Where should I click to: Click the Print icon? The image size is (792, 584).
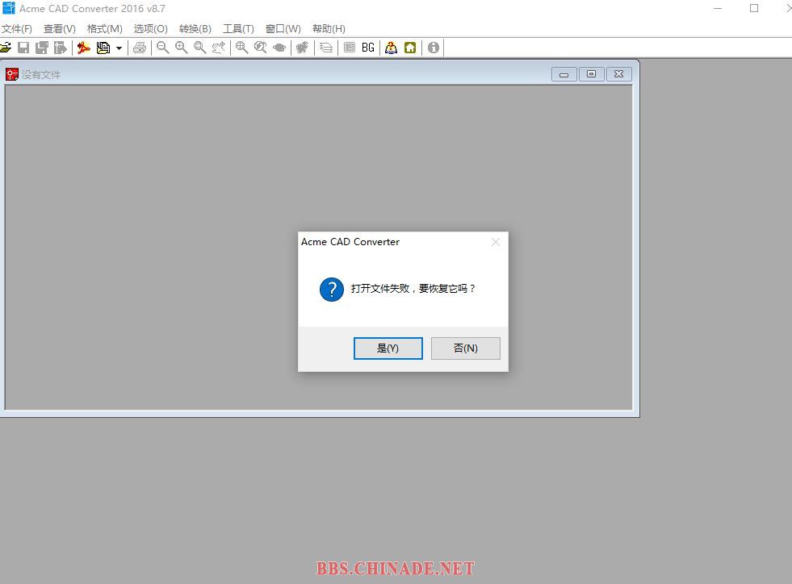click(140, 48)
